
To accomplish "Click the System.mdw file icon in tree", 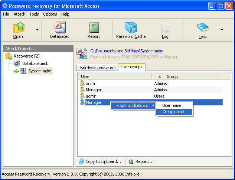I will [23, 71].
